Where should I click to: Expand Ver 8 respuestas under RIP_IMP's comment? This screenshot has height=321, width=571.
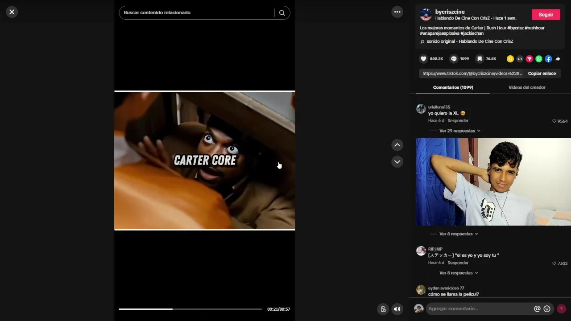coord(459,273)
